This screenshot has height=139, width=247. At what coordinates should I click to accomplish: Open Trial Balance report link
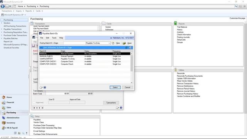point(182,27)
